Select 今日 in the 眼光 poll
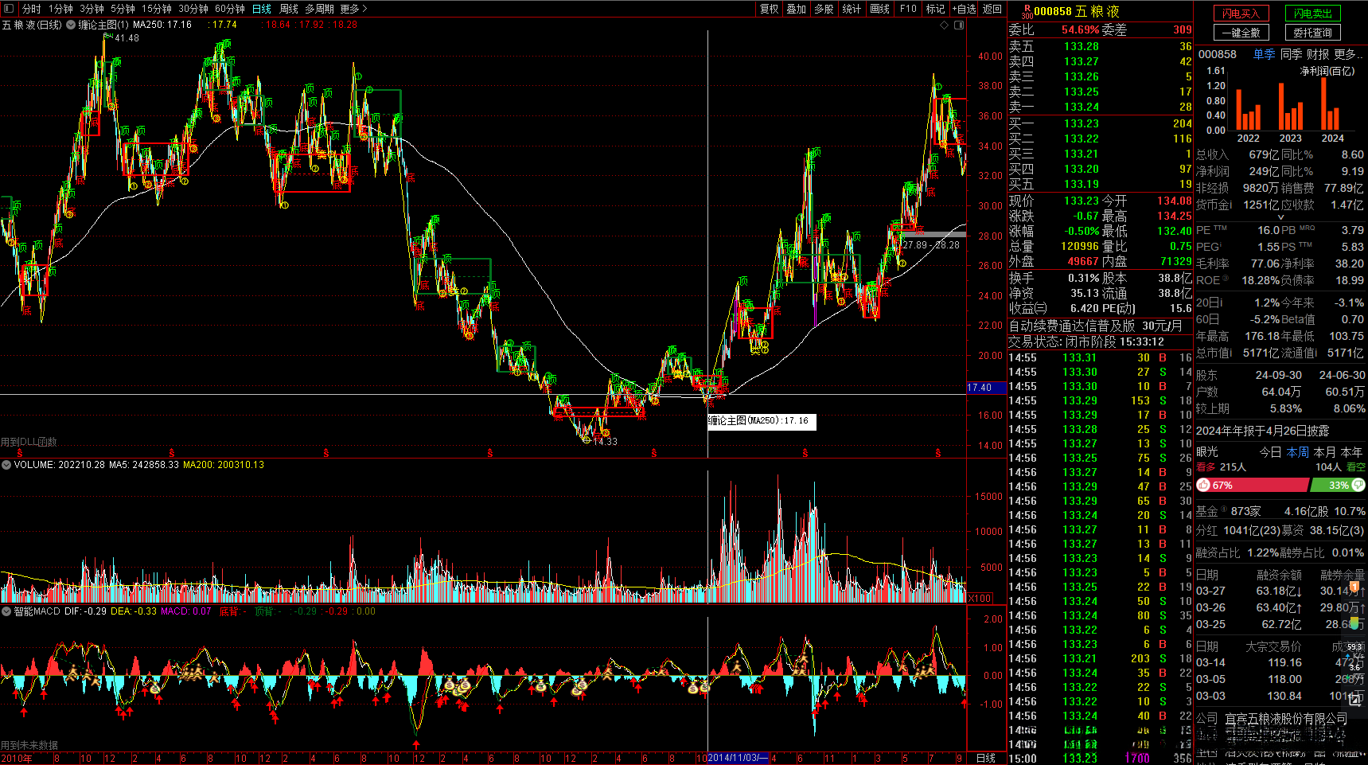 [1270, 452]
